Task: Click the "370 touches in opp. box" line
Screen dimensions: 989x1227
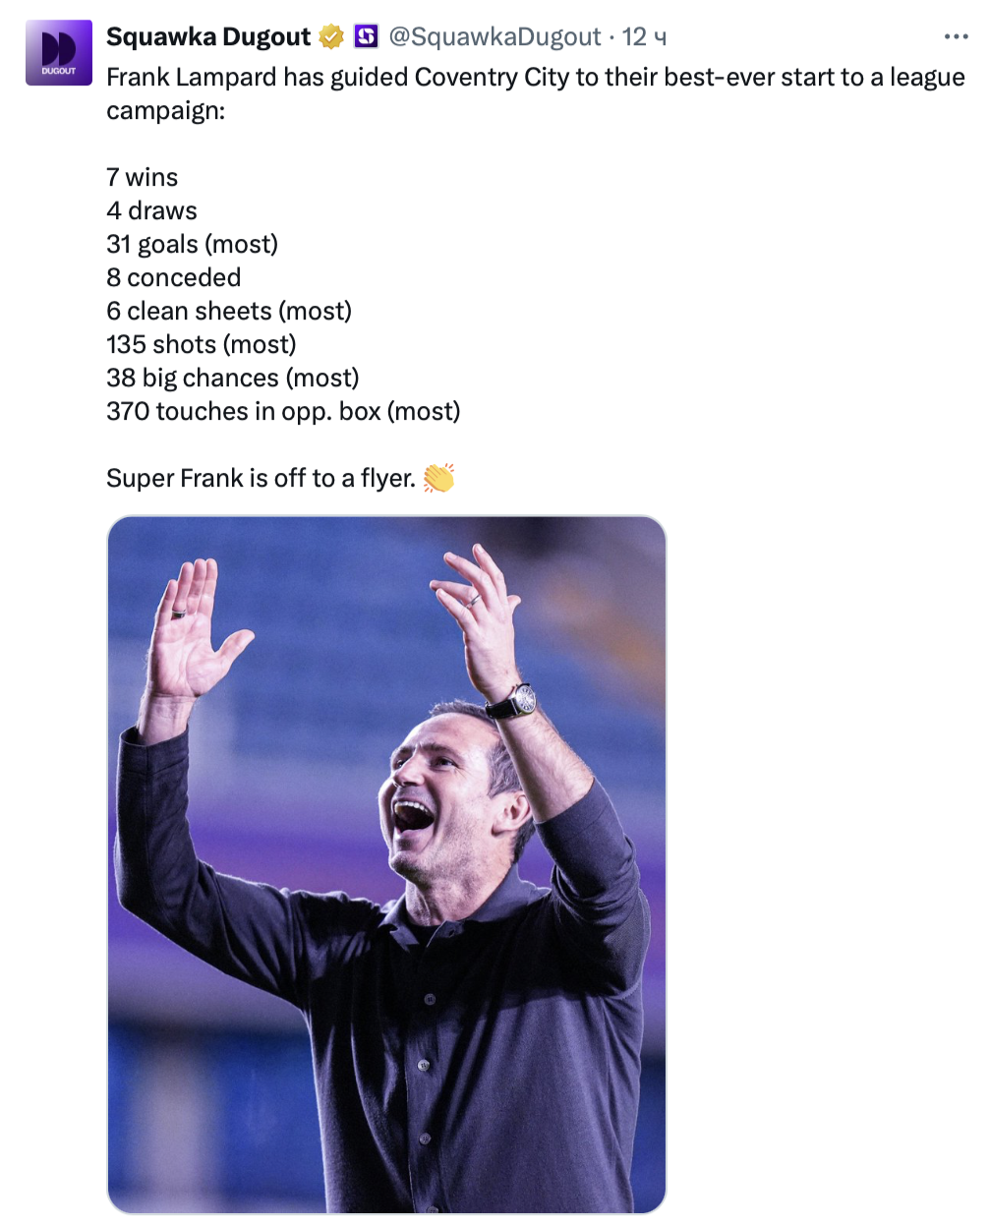Action: [x=283, y=411]
